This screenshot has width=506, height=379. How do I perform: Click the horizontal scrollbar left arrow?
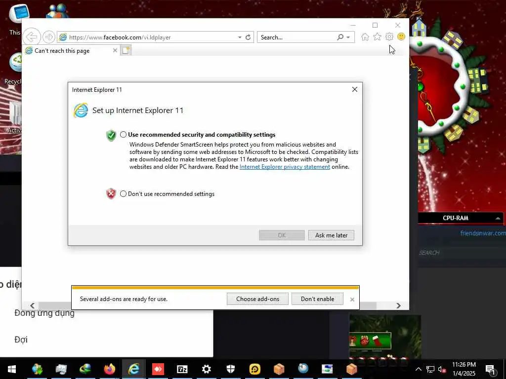coord(32,305)
